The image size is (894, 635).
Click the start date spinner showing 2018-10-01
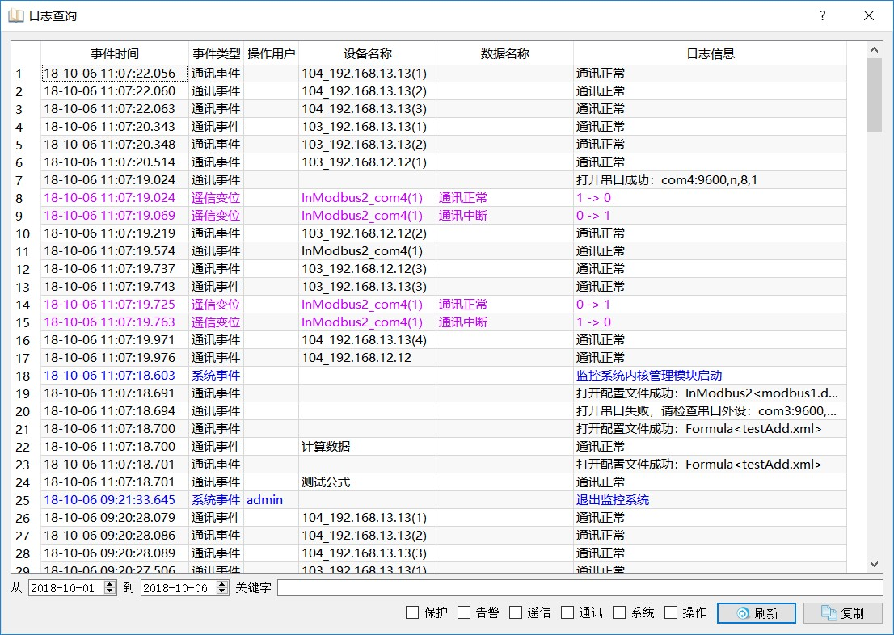(66, 588)
